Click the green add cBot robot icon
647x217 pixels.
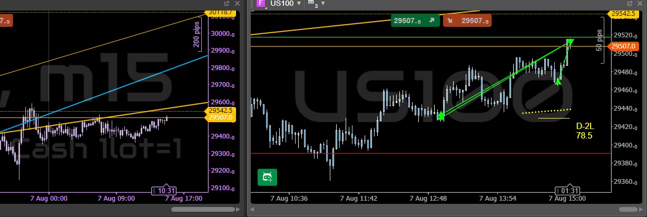click(x=267, y=177)
